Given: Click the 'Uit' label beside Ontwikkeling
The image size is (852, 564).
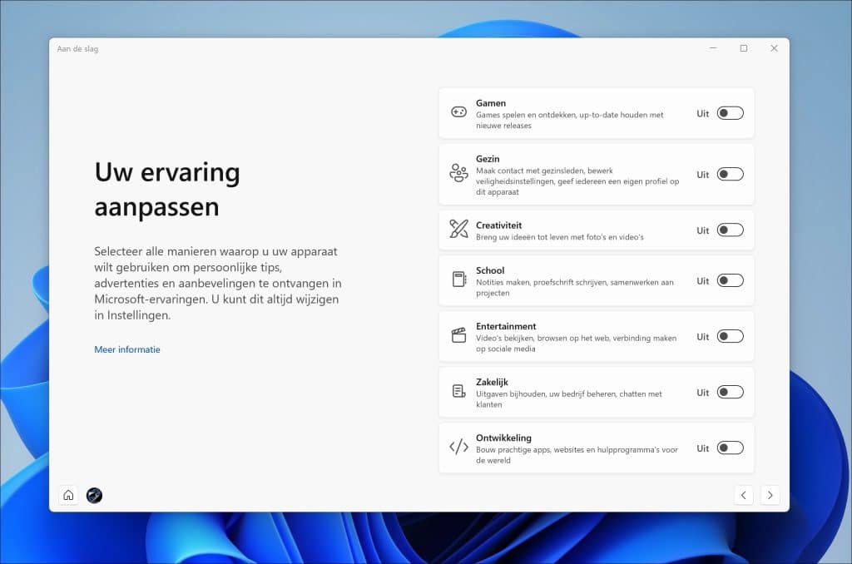Looking at the screenshot, I should 702,449.
